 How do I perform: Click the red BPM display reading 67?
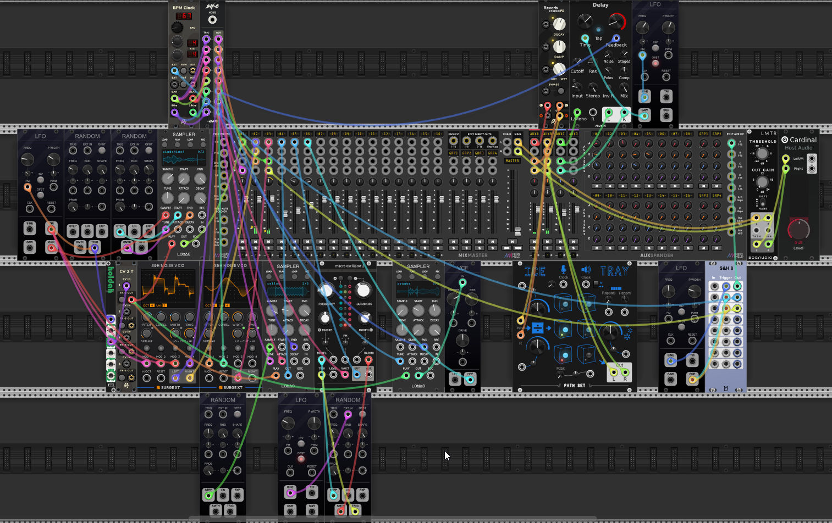pos(184,16)
